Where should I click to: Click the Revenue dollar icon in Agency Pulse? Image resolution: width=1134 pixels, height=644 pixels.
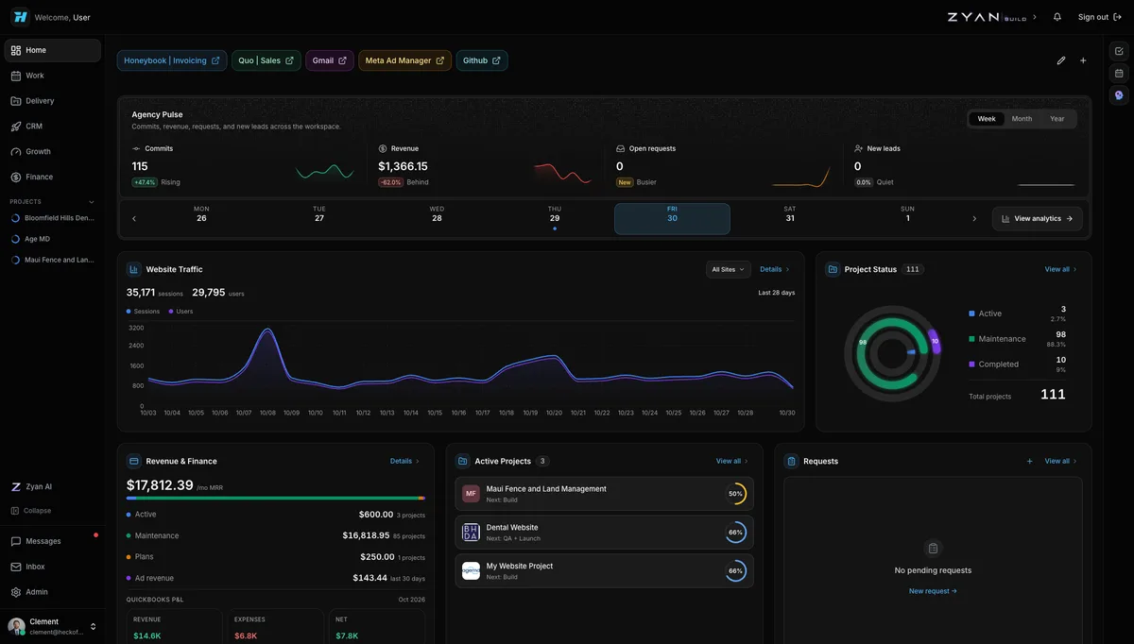click(383, 148)
